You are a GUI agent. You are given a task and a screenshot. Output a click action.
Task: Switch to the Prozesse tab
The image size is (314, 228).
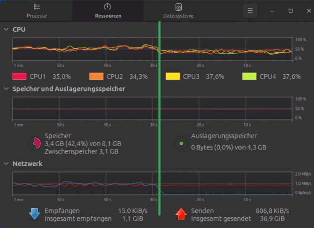(37, 11)
